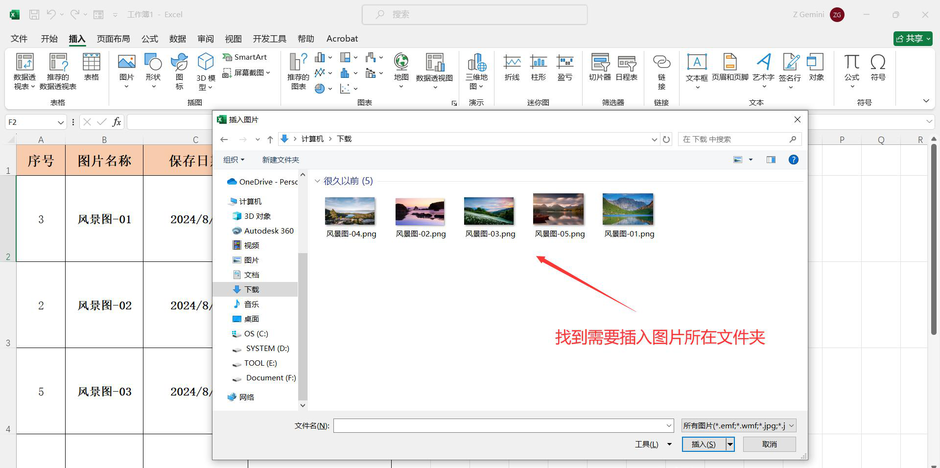Open the Shapes (形状) gallery
Viewport: 940px width, 468px height.
[153, 71]
